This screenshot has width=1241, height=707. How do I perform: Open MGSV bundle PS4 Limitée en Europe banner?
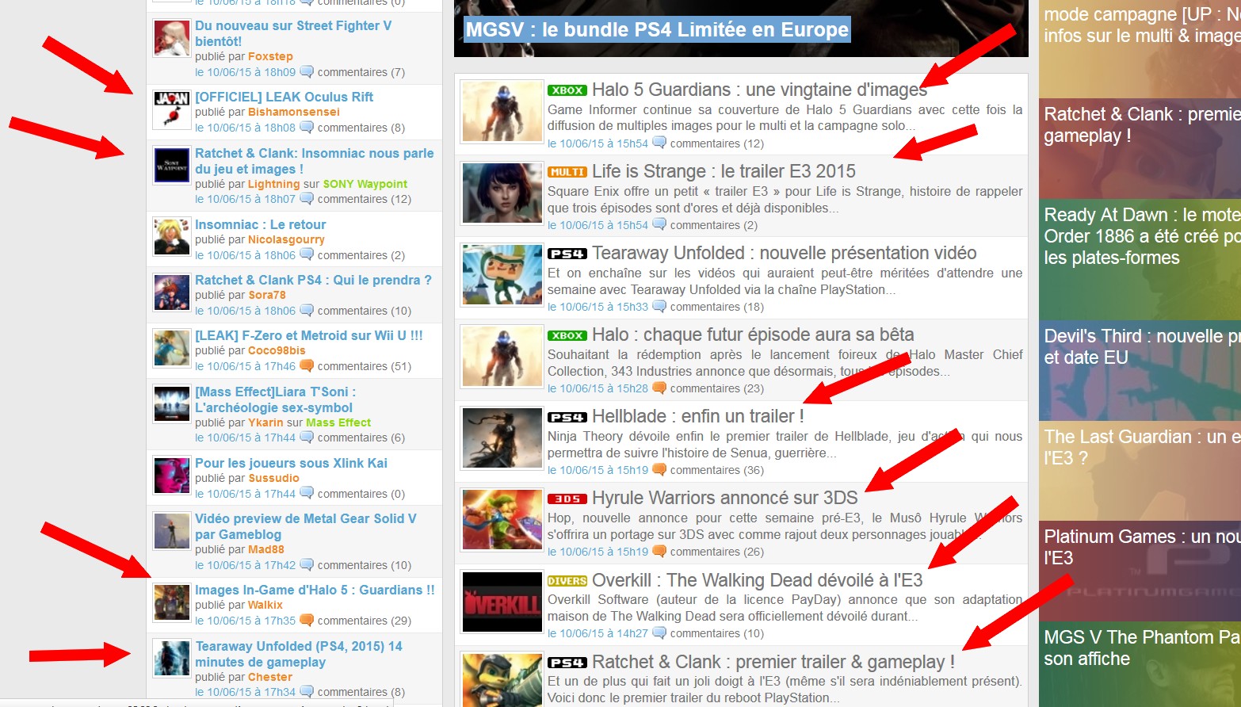[657, 30]
